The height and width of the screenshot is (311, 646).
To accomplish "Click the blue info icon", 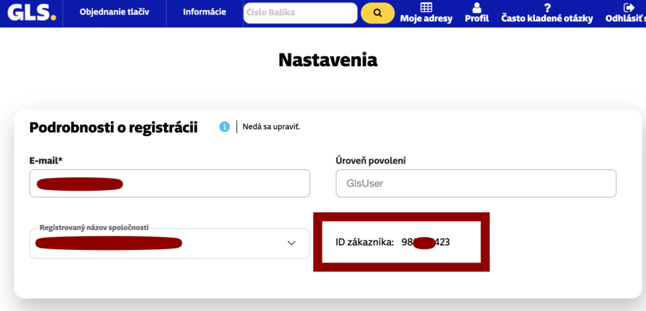I will pyautogui.click(x=224, y=127).
